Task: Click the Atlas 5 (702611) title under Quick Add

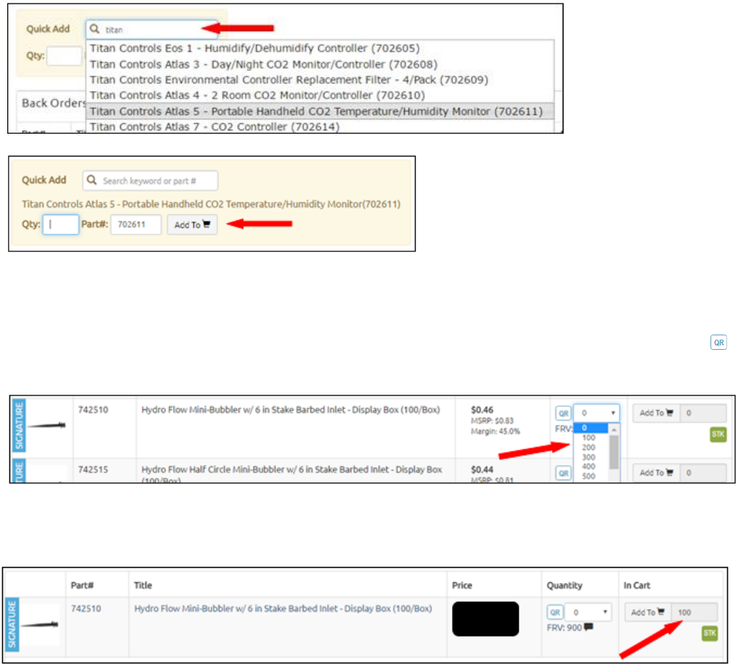Action: click(211, 204)
